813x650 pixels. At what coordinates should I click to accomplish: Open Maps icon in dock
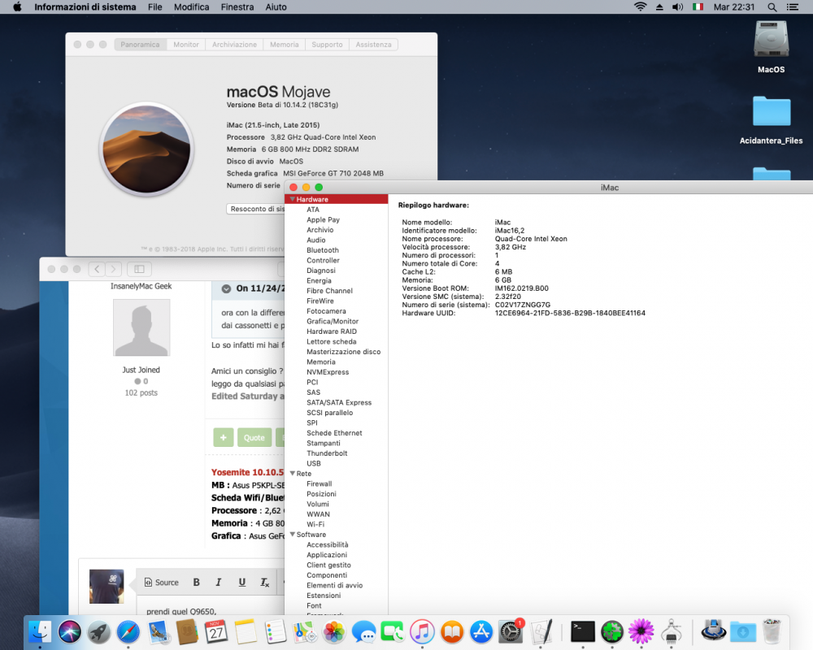pyautogui.click(x=304, y=631)
